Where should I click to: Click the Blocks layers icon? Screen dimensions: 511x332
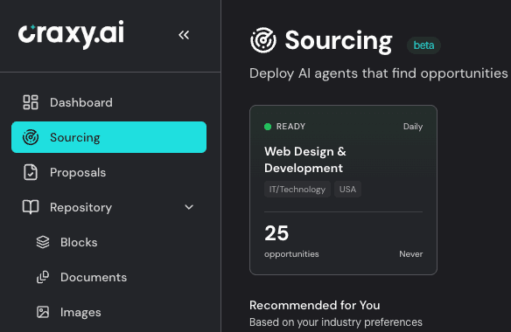coord(43,242)
